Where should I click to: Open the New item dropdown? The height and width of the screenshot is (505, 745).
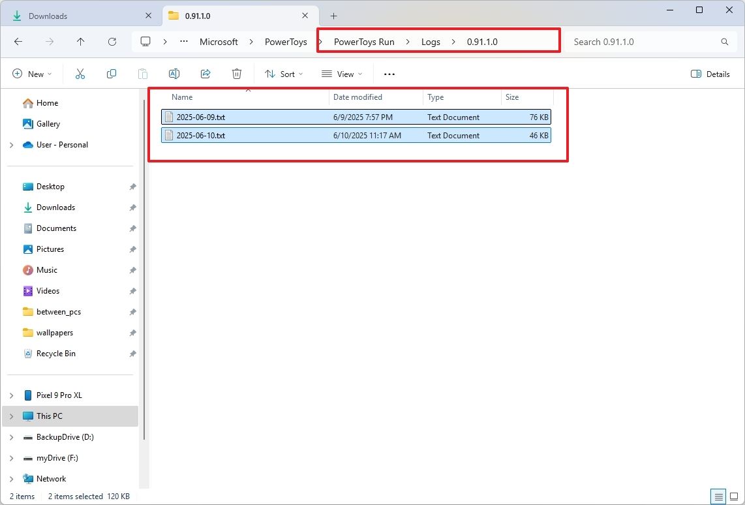coord(32,74)
